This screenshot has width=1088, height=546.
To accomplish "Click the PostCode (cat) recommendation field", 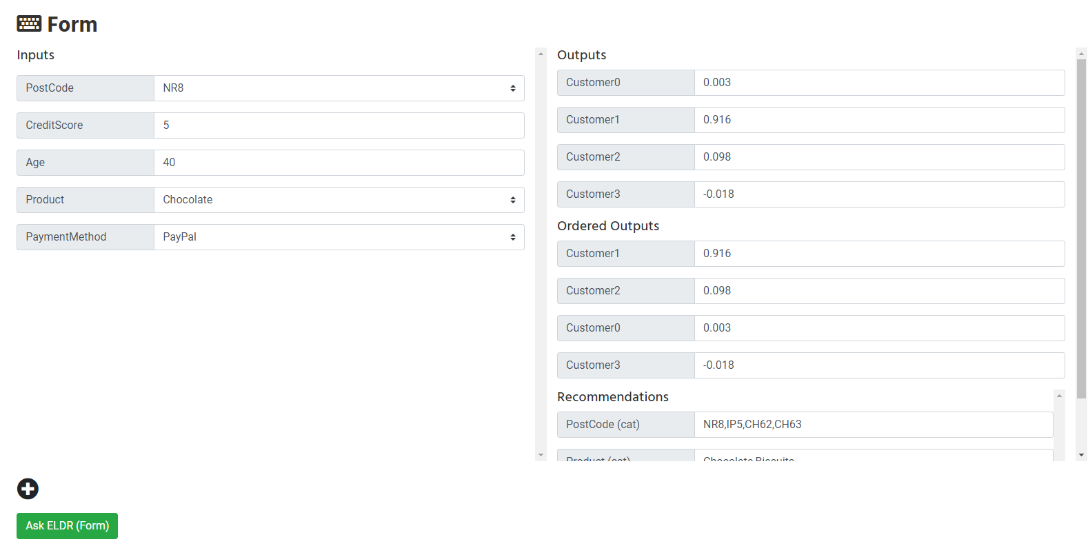I will [x=873, y=425].
